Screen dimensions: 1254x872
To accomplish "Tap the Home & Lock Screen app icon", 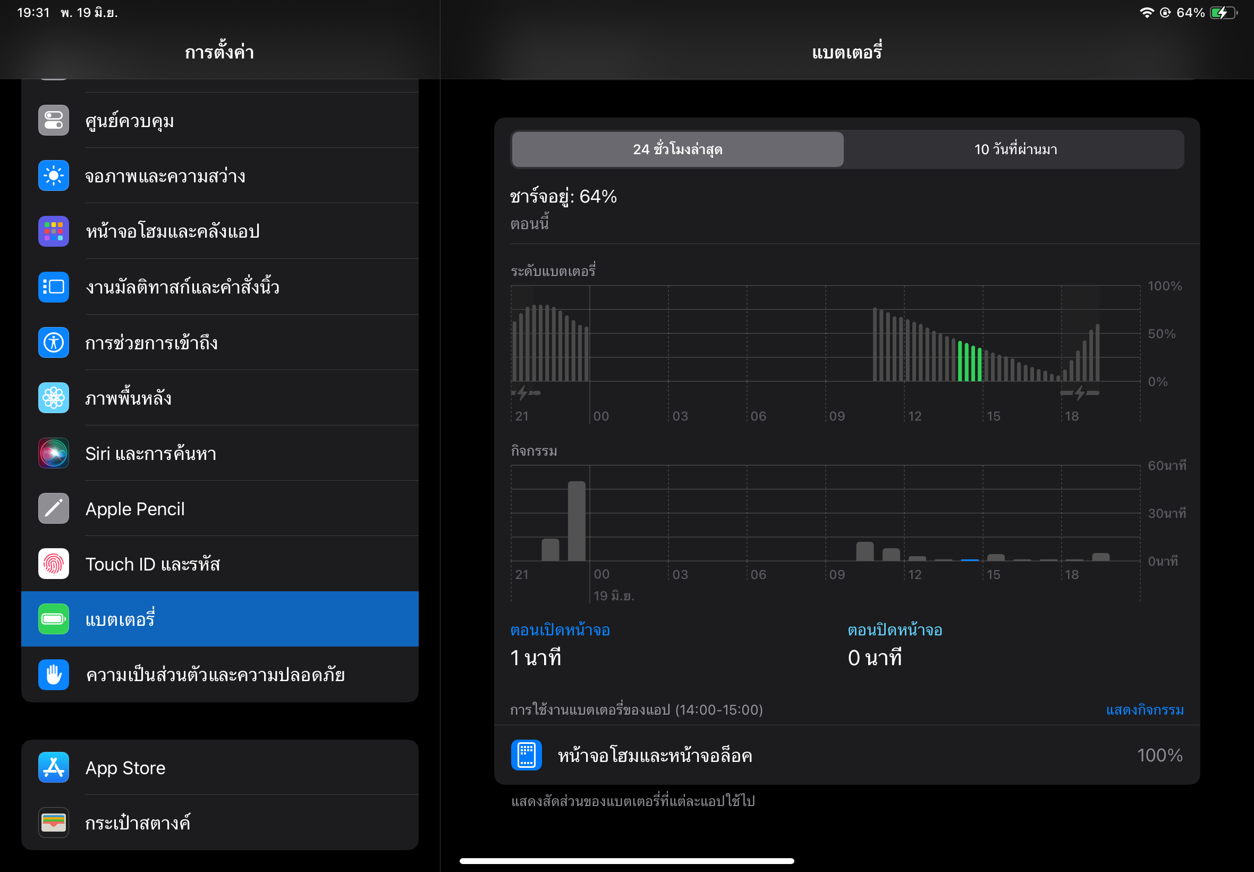I will (x=526, y=755).
